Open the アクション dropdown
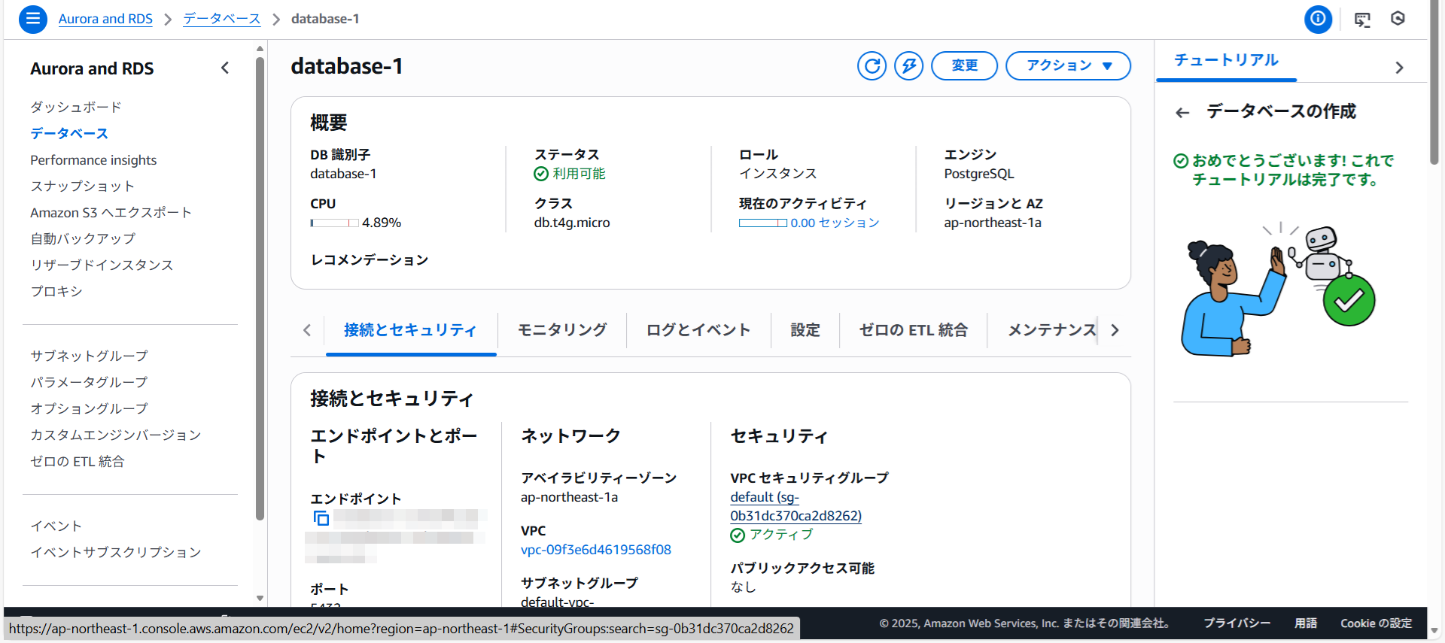 pyautogui.click(x=1068, y=66)
